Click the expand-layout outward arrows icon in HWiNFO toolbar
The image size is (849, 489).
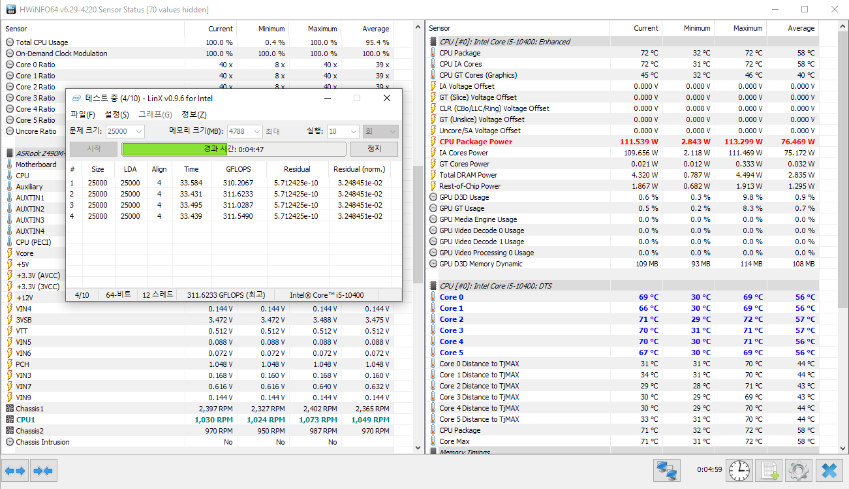[16, 470]
